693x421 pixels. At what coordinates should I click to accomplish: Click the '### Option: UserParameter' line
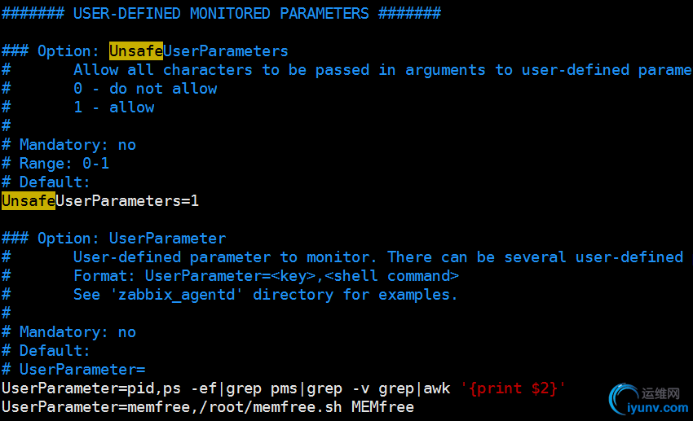coord(114,238)
